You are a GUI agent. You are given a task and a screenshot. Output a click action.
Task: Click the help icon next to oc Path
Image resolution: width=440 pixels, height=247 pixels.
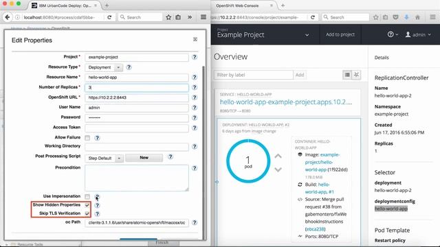pyautogui.click(x=195, y=222)
